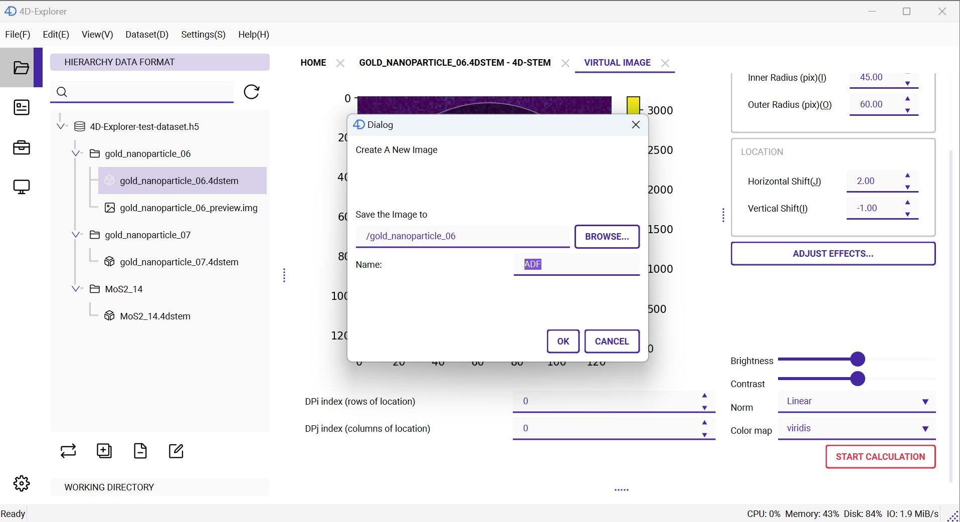This screenshot has height=522, width=960.
Task: Click the START CALCULATION button
Action: (880, 457)
